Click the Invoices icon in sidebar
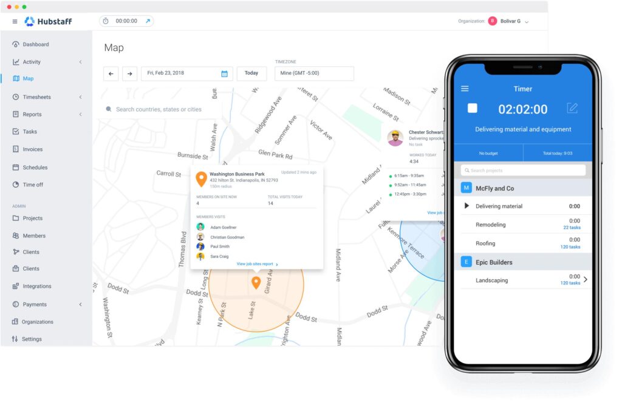Screen dimensions: 622x405 coord(16,149)
